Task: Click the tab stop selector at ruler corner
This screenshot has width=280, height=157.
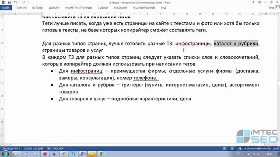Action: 2,14
